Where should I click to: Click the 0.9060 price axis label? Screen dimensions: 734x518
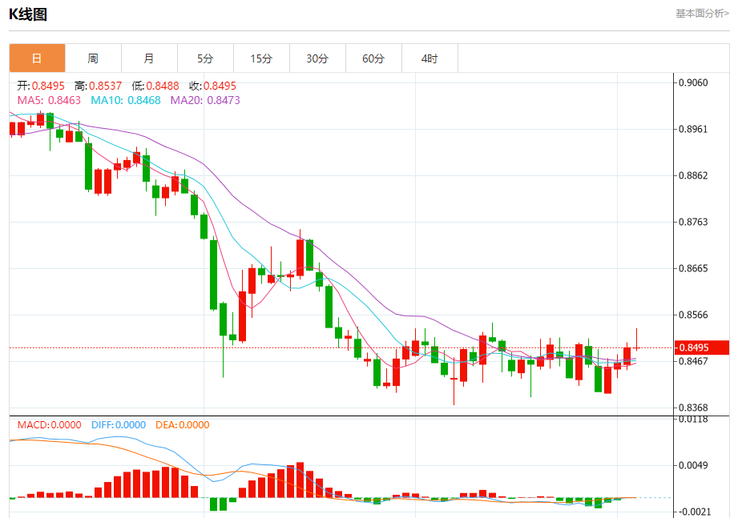coord(693,82)
